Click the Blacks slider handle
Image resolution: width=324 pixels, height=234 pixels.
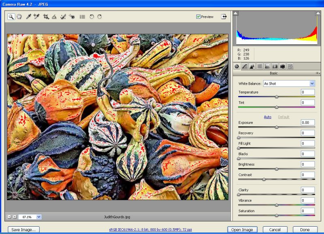pyautogui.click(x=239, y=158)
